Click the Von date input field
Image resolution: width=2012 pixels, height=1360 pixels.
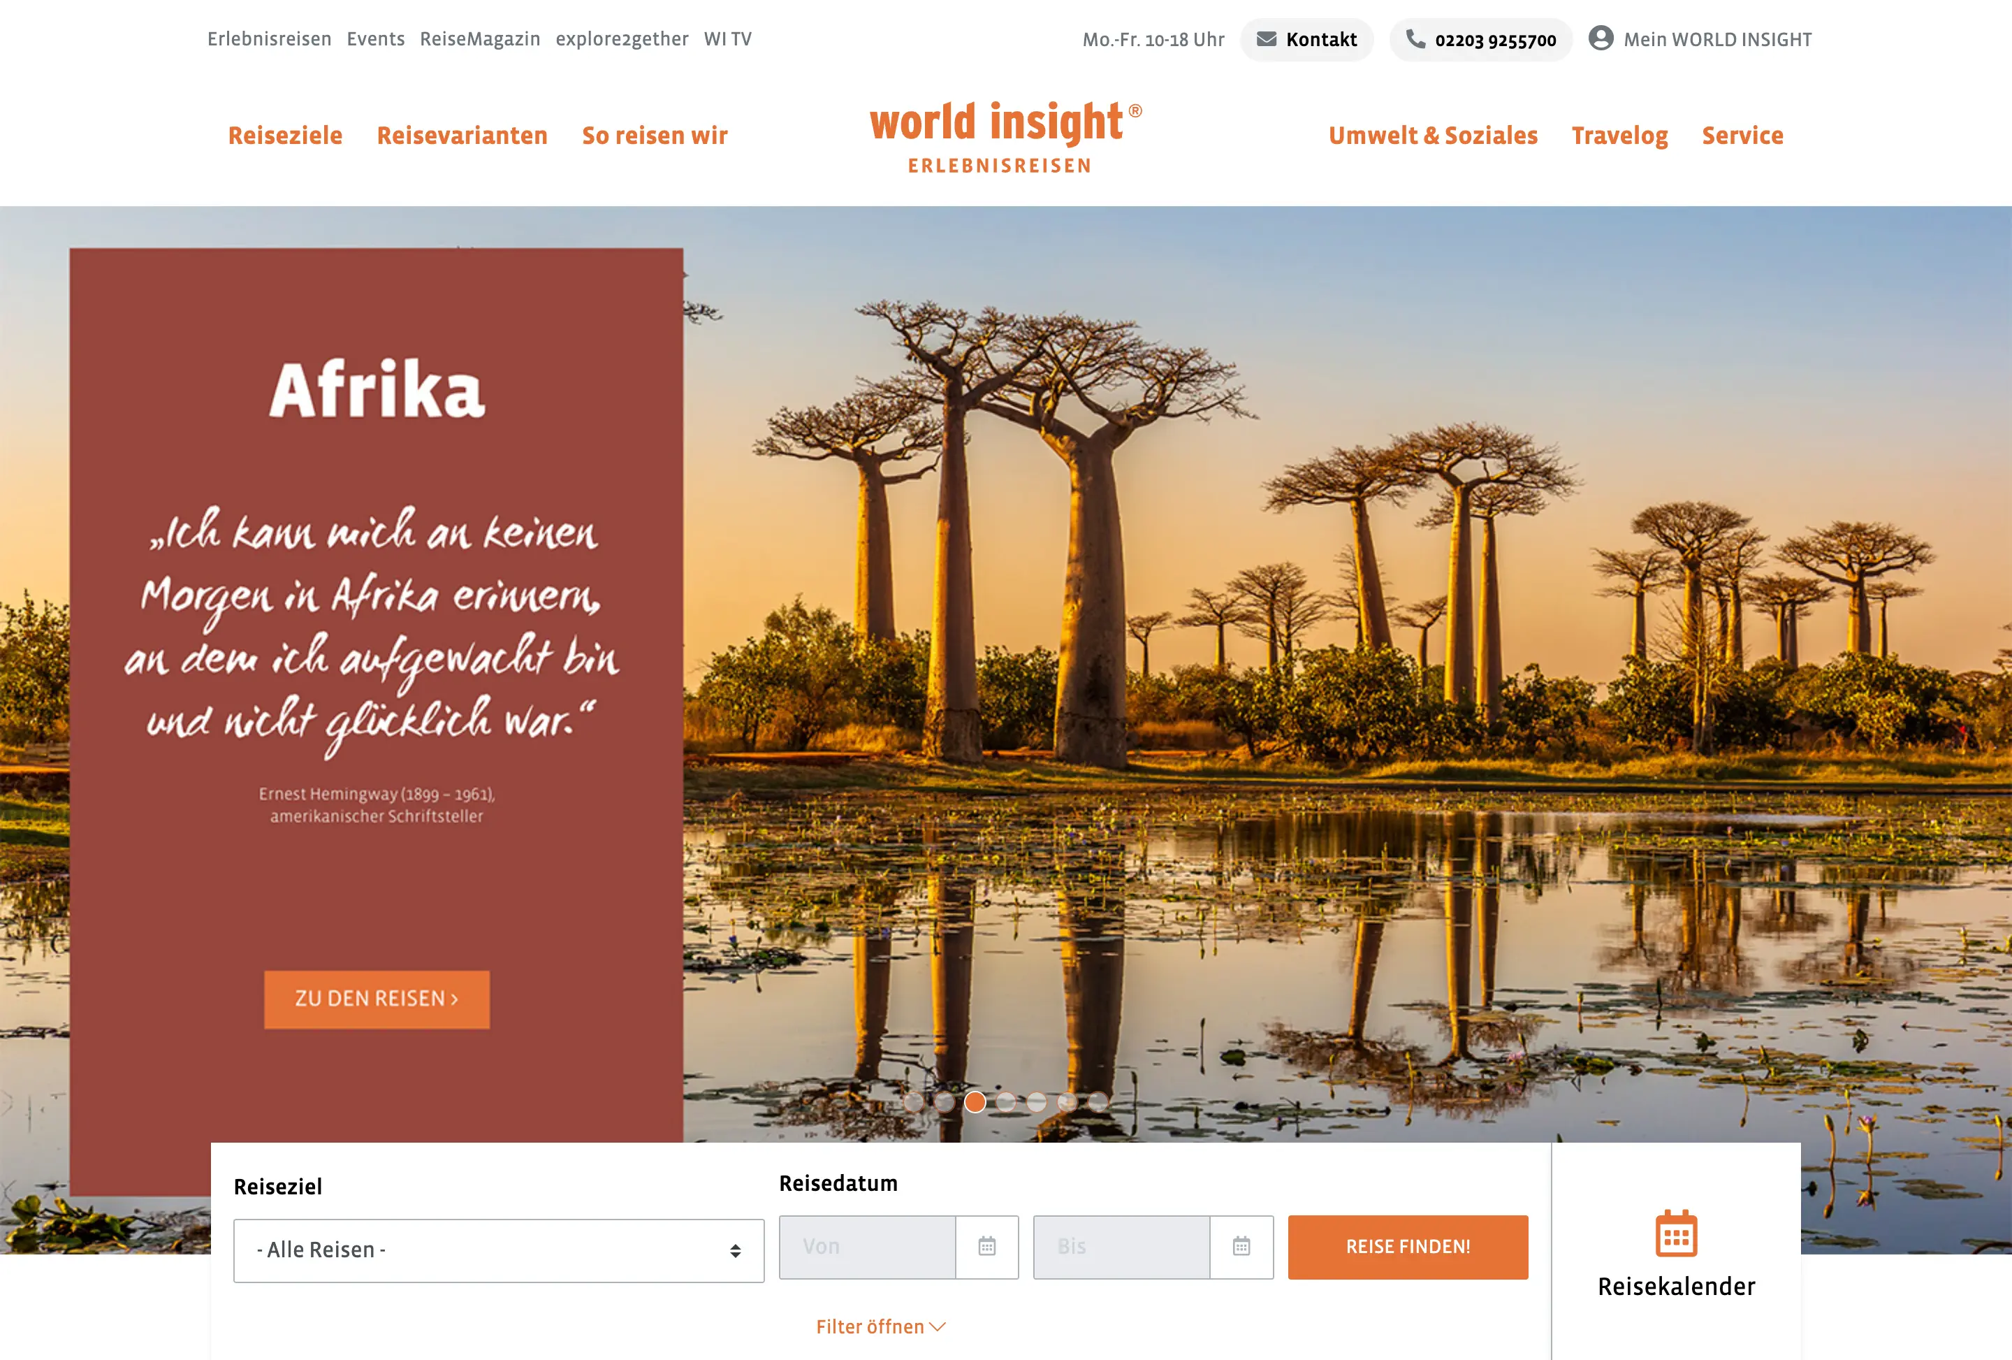coord(868,1247)
